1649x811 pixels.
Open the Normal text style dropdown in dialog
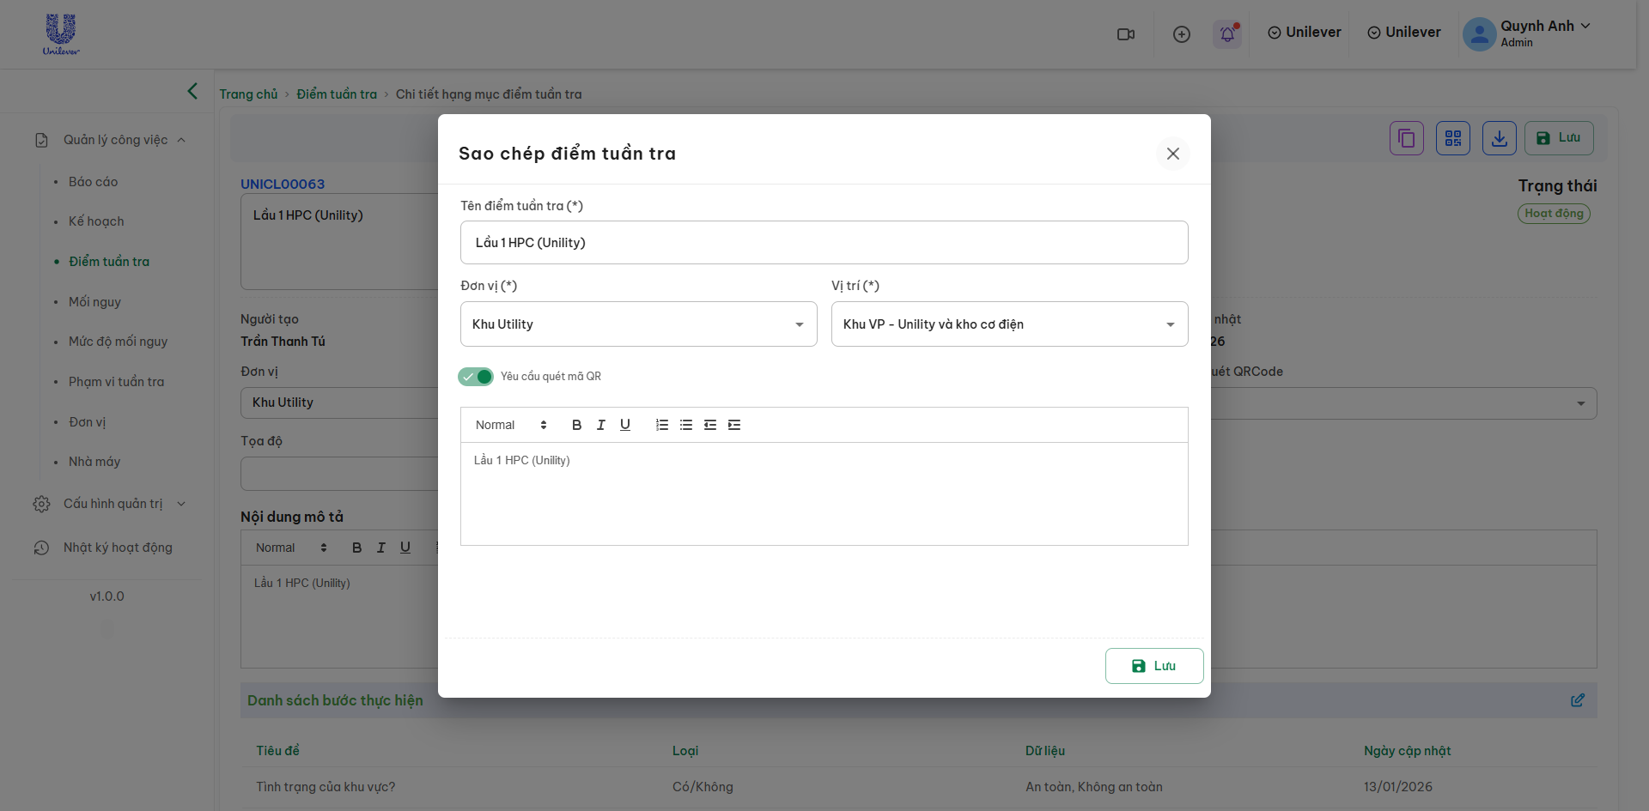pyautogui.click(x=511, y=425)
